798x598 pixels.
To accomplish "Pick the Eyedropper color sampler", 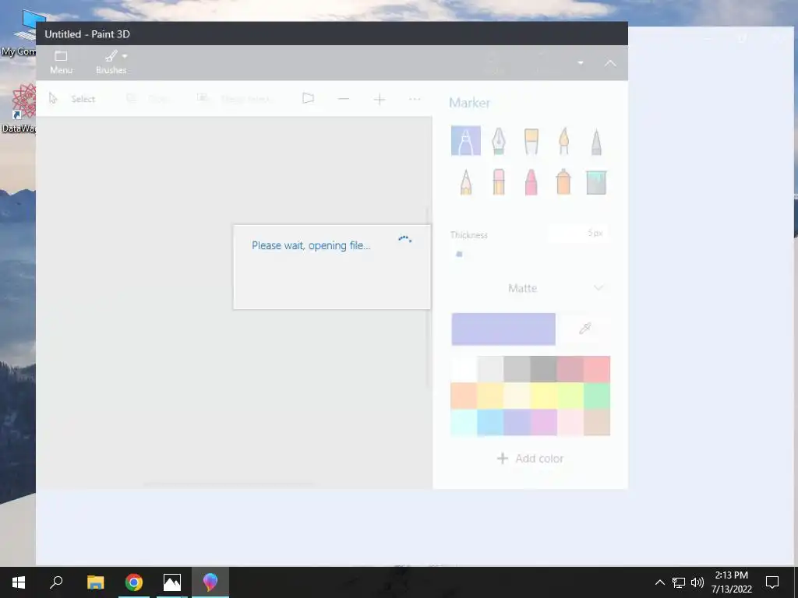I will pos(584,329).
